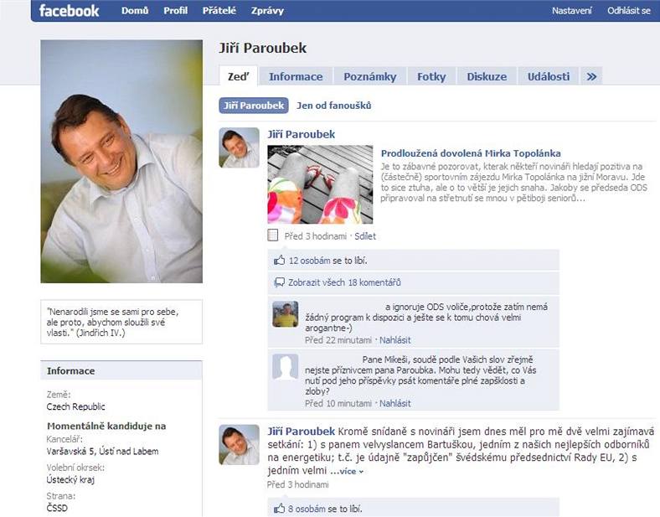
Task: Select the Jen od fanoušků filter
Action: pyautogui.click(x=334, y=106)
